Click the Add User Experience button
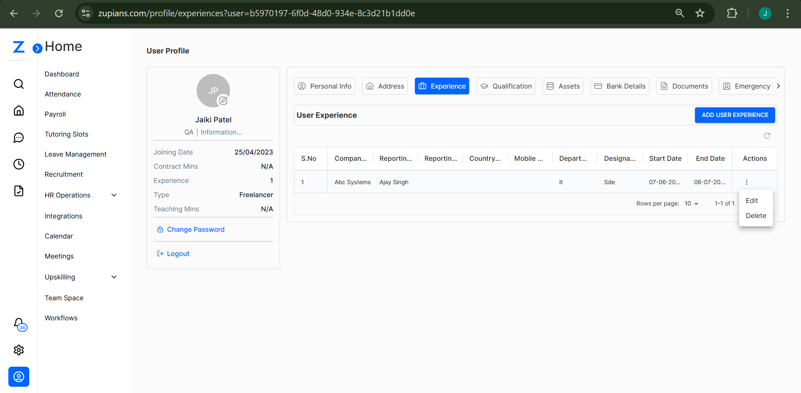 [x=735, y=115]
